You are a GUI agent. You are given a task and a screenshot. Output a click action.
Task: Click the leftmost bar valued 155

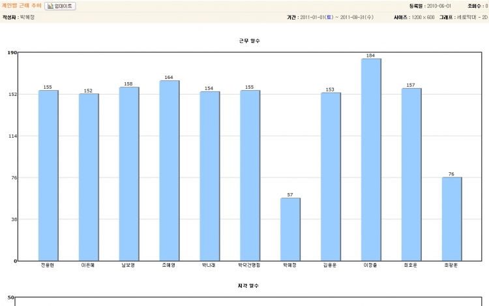[x=48, y=175]
